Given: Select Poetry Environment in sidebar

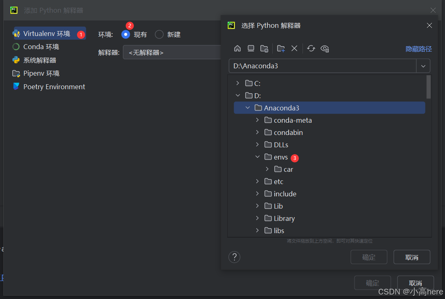Looking at the screenshot, I should click(x=49, y=87).
